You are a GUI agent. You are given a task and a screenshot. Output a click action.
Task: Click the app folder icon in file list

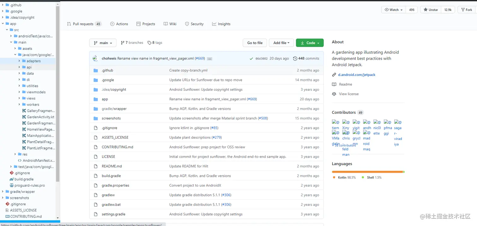(x=96, y=99)
